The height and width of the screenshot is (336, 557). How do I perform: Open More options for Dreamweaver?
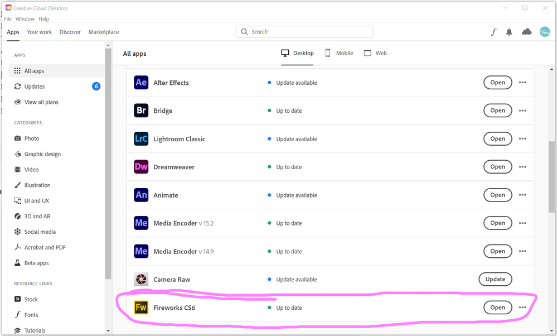(522, 167)
